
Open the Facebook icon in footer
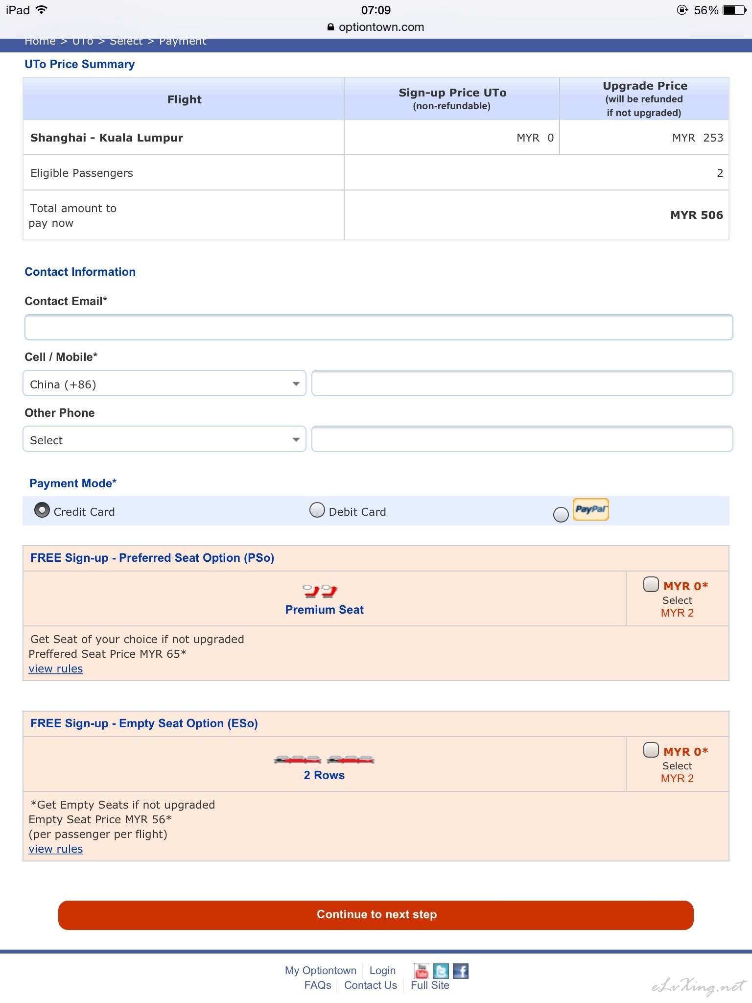(461, 970)
